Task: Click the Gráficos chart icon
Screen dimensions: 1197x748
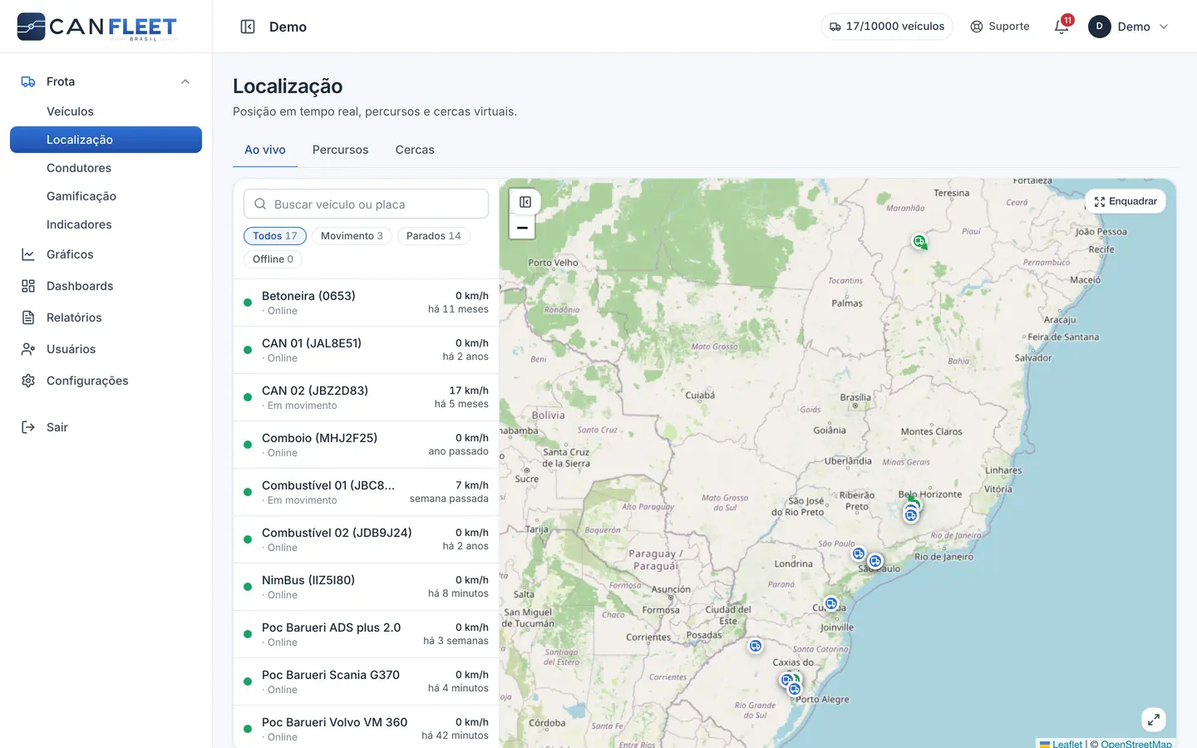Action: pyautogui.click(x=28, y=254)
